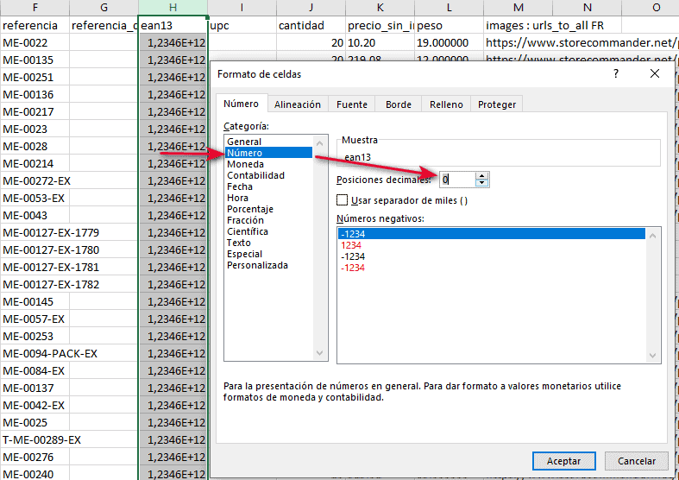Click the Cancelar button
The image size is (679, 480).
click(x=637, y=461)
